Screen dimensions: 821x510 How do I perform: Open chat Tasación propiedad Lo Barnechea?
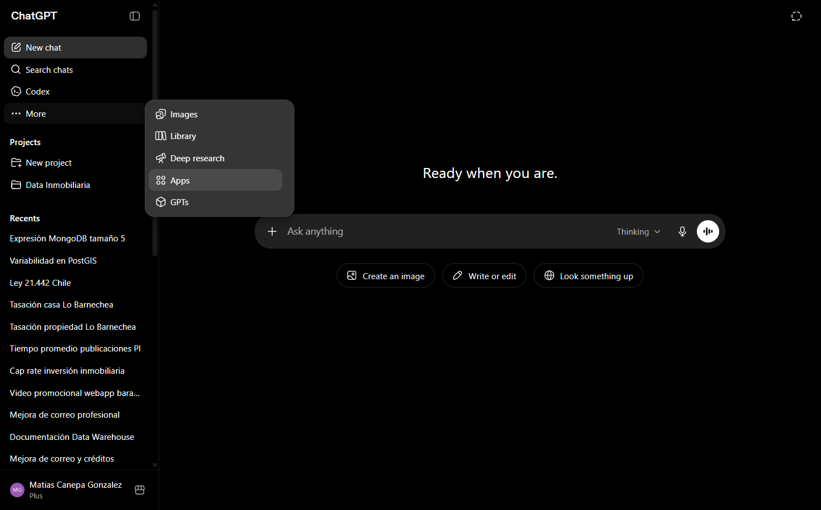point(75,326)
